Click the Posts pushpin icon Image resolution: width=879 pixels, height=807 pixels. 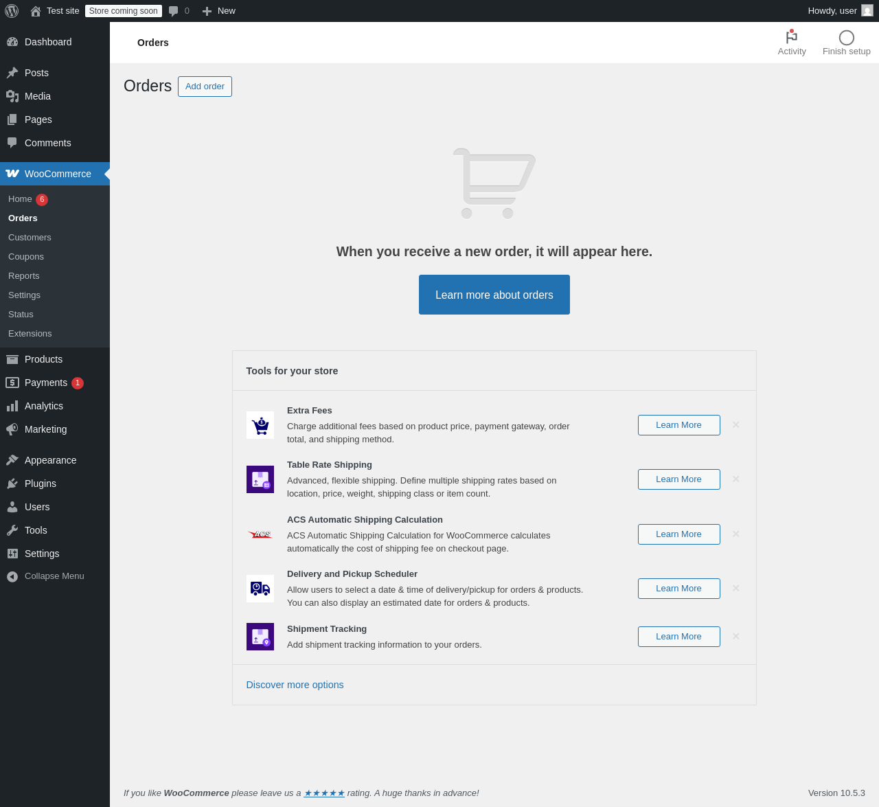[12, 73]
